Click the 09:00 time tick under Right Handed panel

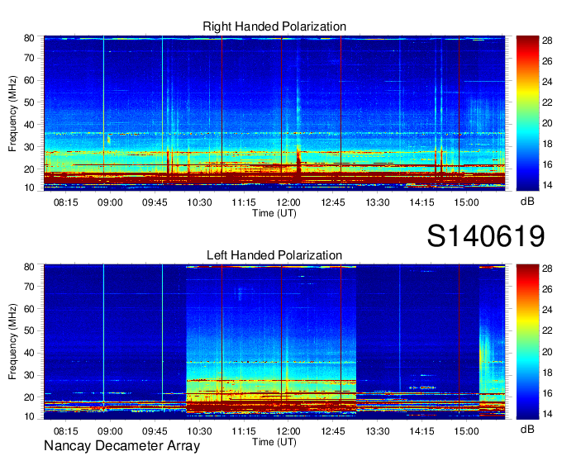(110, 202)
